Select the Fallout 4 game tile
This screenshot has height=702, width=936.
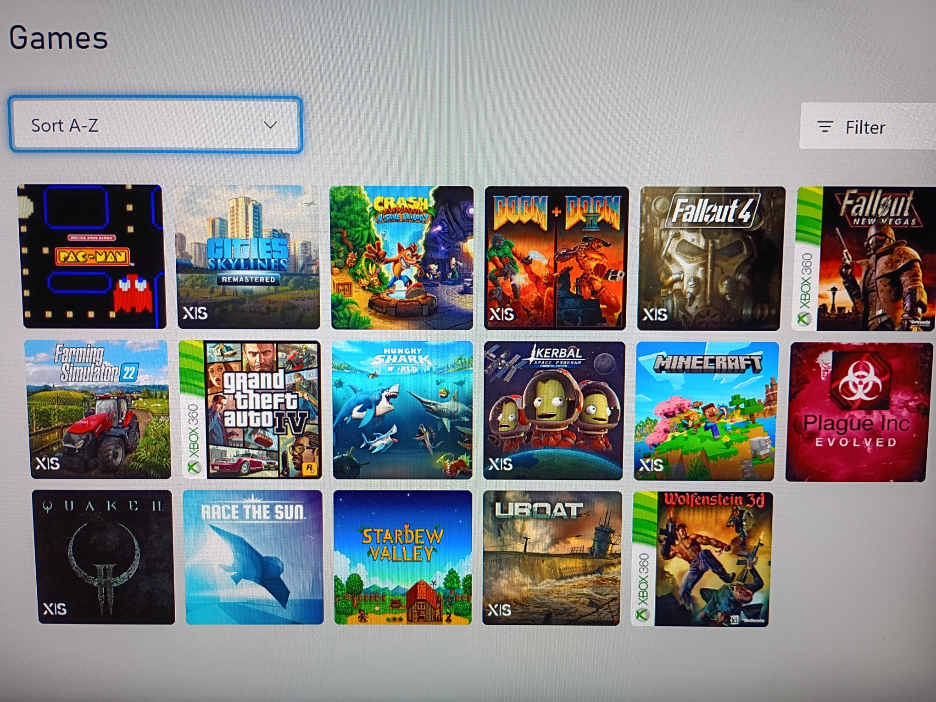[x=711, y=258]
